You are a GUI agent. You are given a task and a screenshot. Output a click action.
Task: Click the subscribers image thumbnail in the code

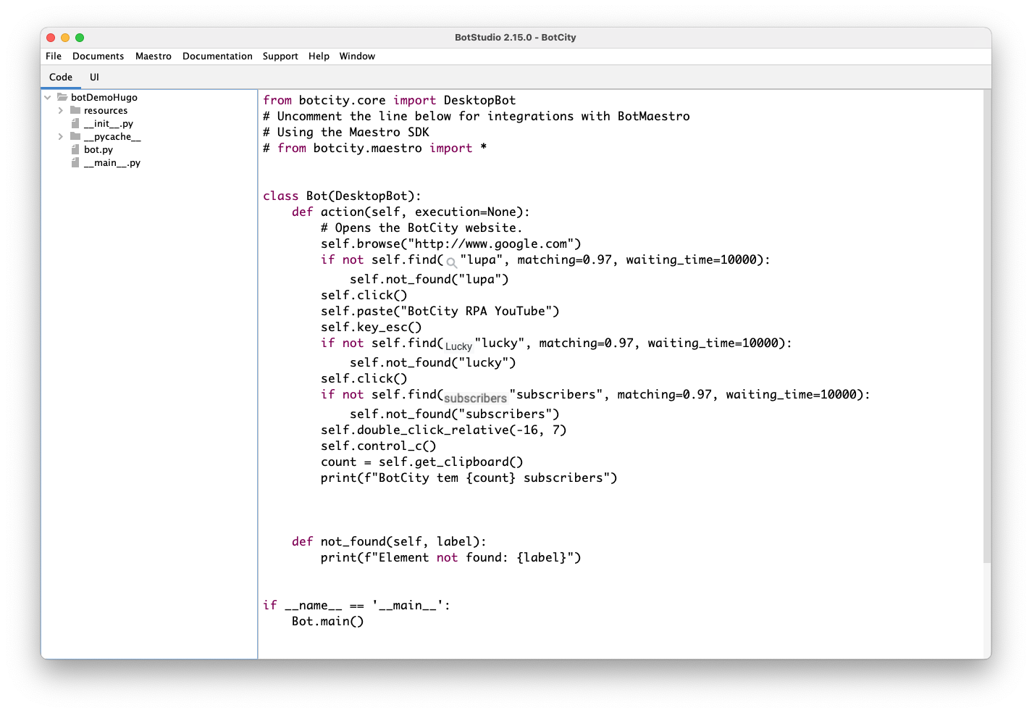(475, 397)
